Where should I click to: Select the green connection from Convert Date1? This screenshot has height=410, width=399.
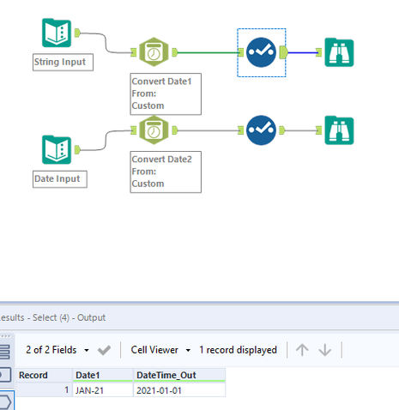pyautogui.click(x=208, y=52)
